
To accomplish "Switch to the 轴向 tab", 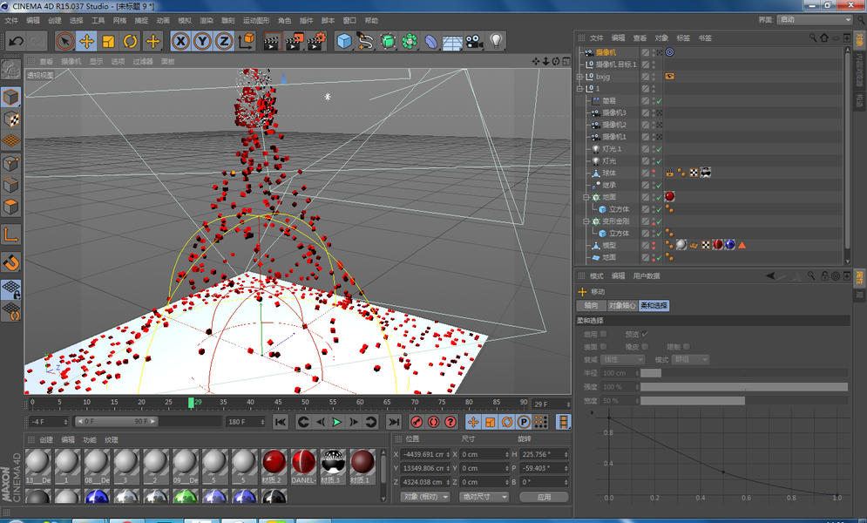I will [591, 305].
